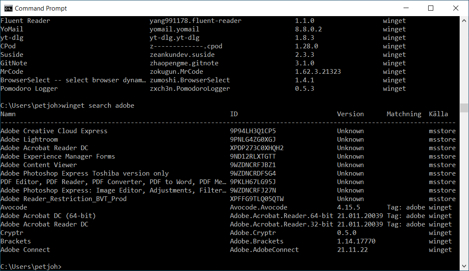Click the 'Command Prompt' title text
469x271 pixels.
pyautogui.click(x=41, y=8)
